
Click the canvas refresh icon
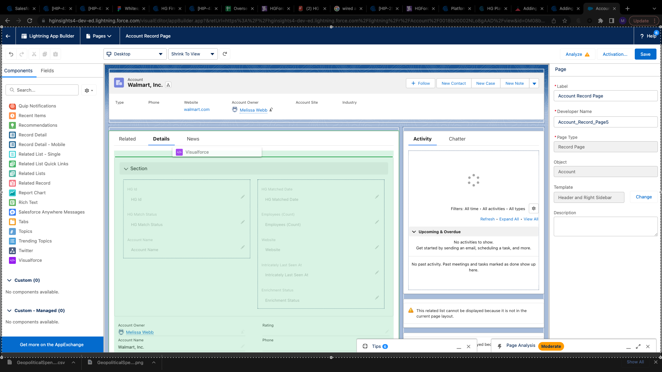pyautogui.click(x=224, y=54)
